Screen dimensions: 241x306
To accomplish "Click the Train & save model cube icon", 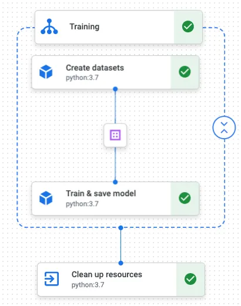I will (46, 198).
